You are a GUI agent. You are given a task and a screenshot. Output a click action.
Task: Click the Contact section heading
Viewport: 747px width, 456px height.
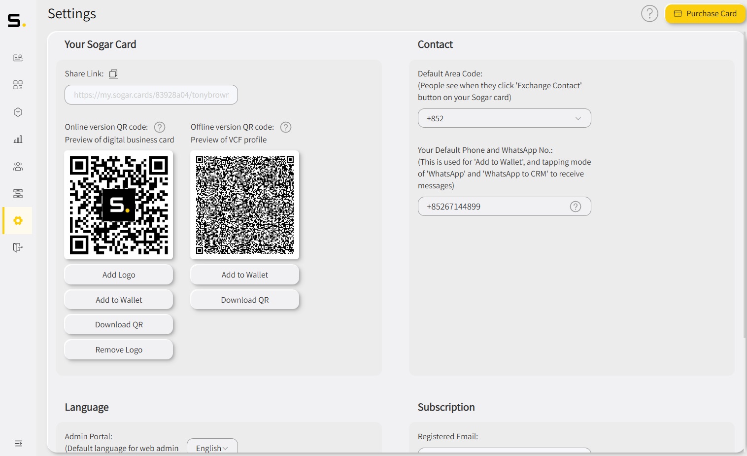tap(435, 44)
